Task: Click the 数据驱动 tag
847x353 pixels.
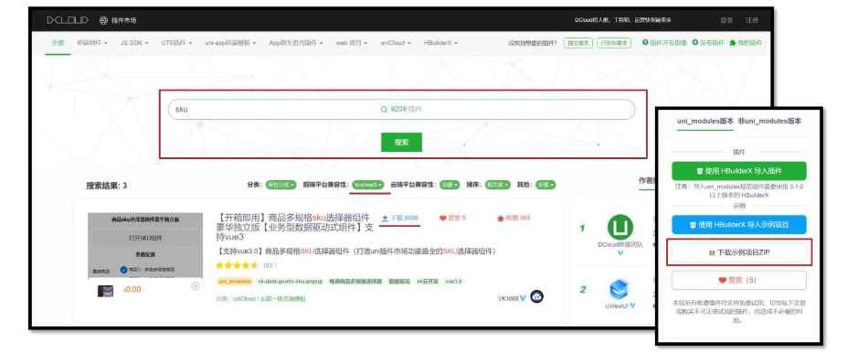Action: point(399,282)
